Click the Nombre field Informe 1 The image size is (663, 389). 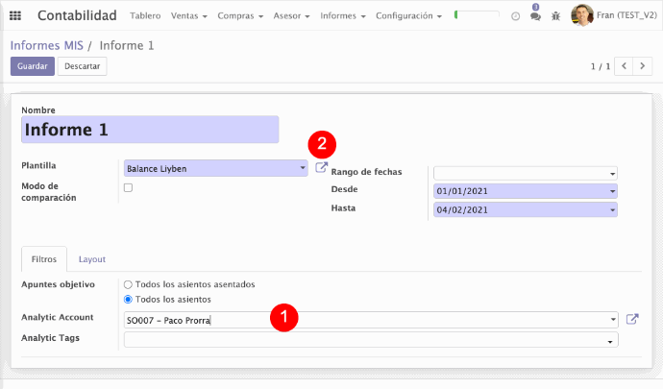[x=149, y=130]
